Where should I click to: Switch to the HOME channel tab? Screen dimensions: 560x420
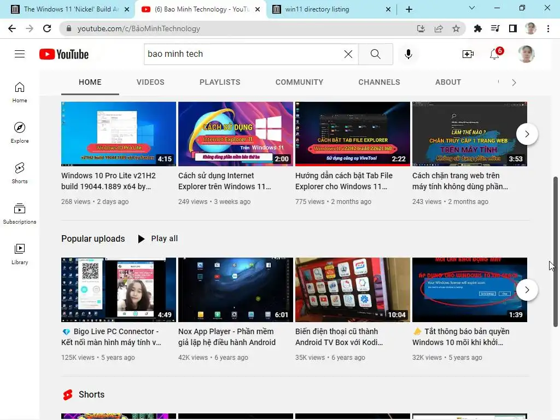(x=90, y=82)
